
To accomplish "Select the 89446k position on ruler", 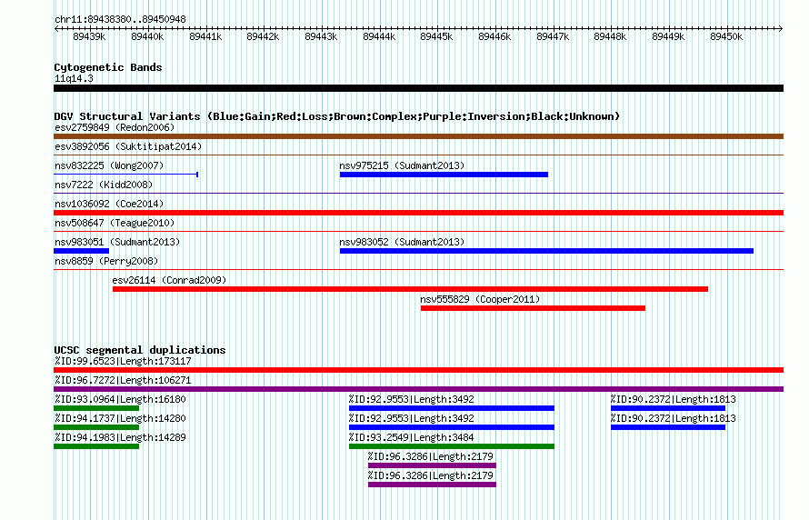I will pyautogui.click(x=495, y=36).
